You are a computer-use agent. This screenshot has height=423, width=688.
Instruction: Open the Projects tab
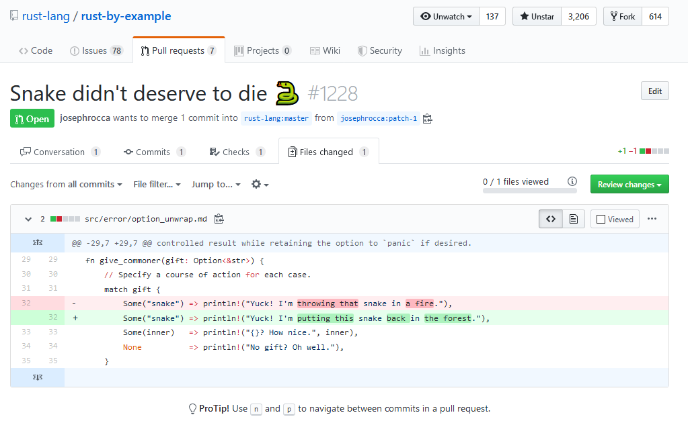click(x=262, y=51)
